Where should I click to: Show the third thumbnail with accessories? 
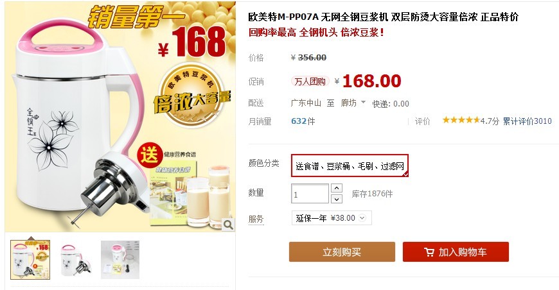coord(120,260)
